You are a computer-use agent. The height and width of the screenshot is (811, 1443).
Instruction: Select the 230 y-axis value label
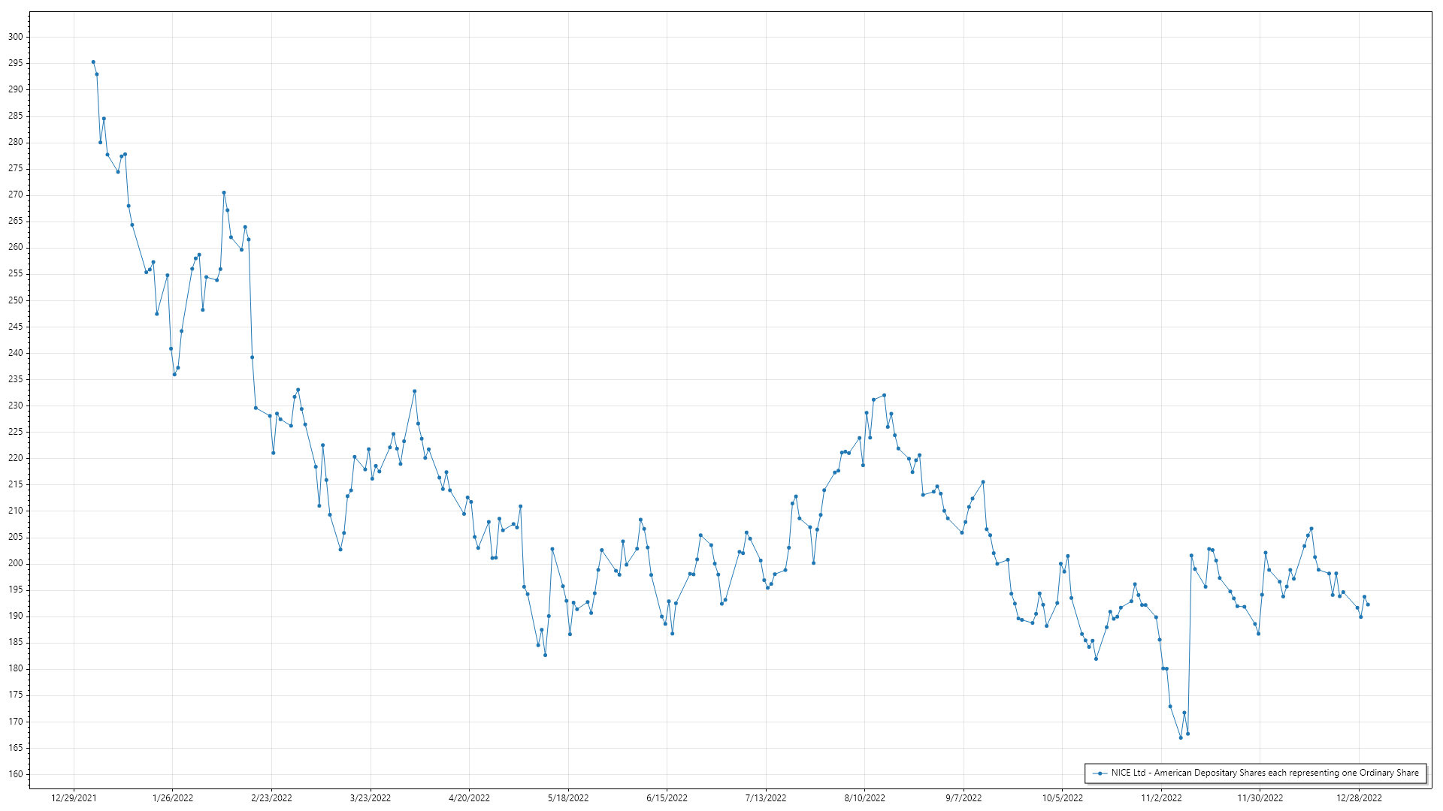coord(16,405)
